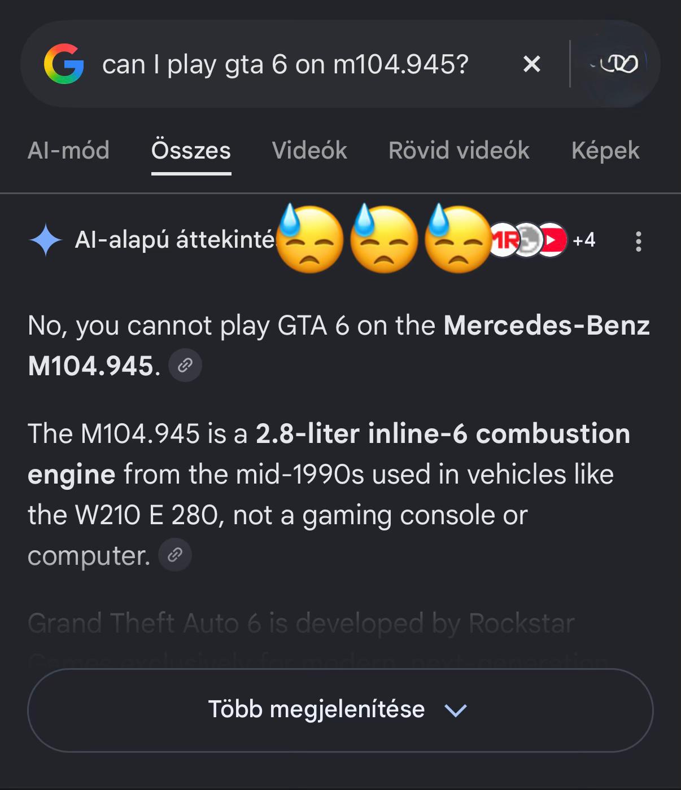Open the three-dot overview options menu
This screenshot has height=790, width=681.
pyautogui.click(x=639, y=241)
